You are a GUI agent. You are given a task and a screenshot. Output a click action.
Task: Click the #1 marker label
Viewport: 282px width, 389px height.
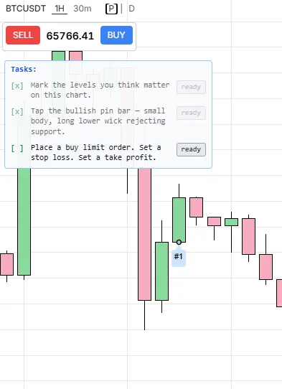[x=179, y=257]
